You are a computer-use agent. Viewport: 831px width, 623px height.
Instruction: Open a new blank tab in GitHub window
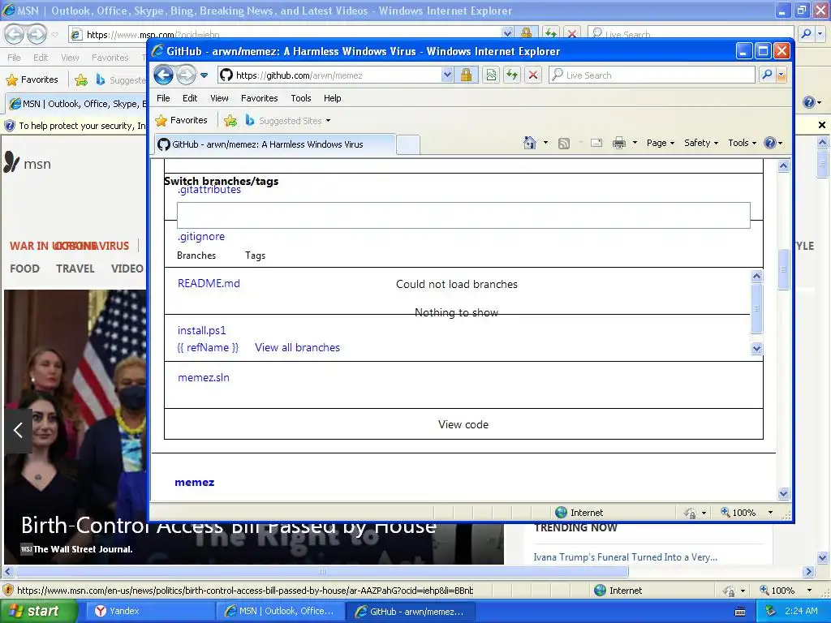[x=408, y=144]
